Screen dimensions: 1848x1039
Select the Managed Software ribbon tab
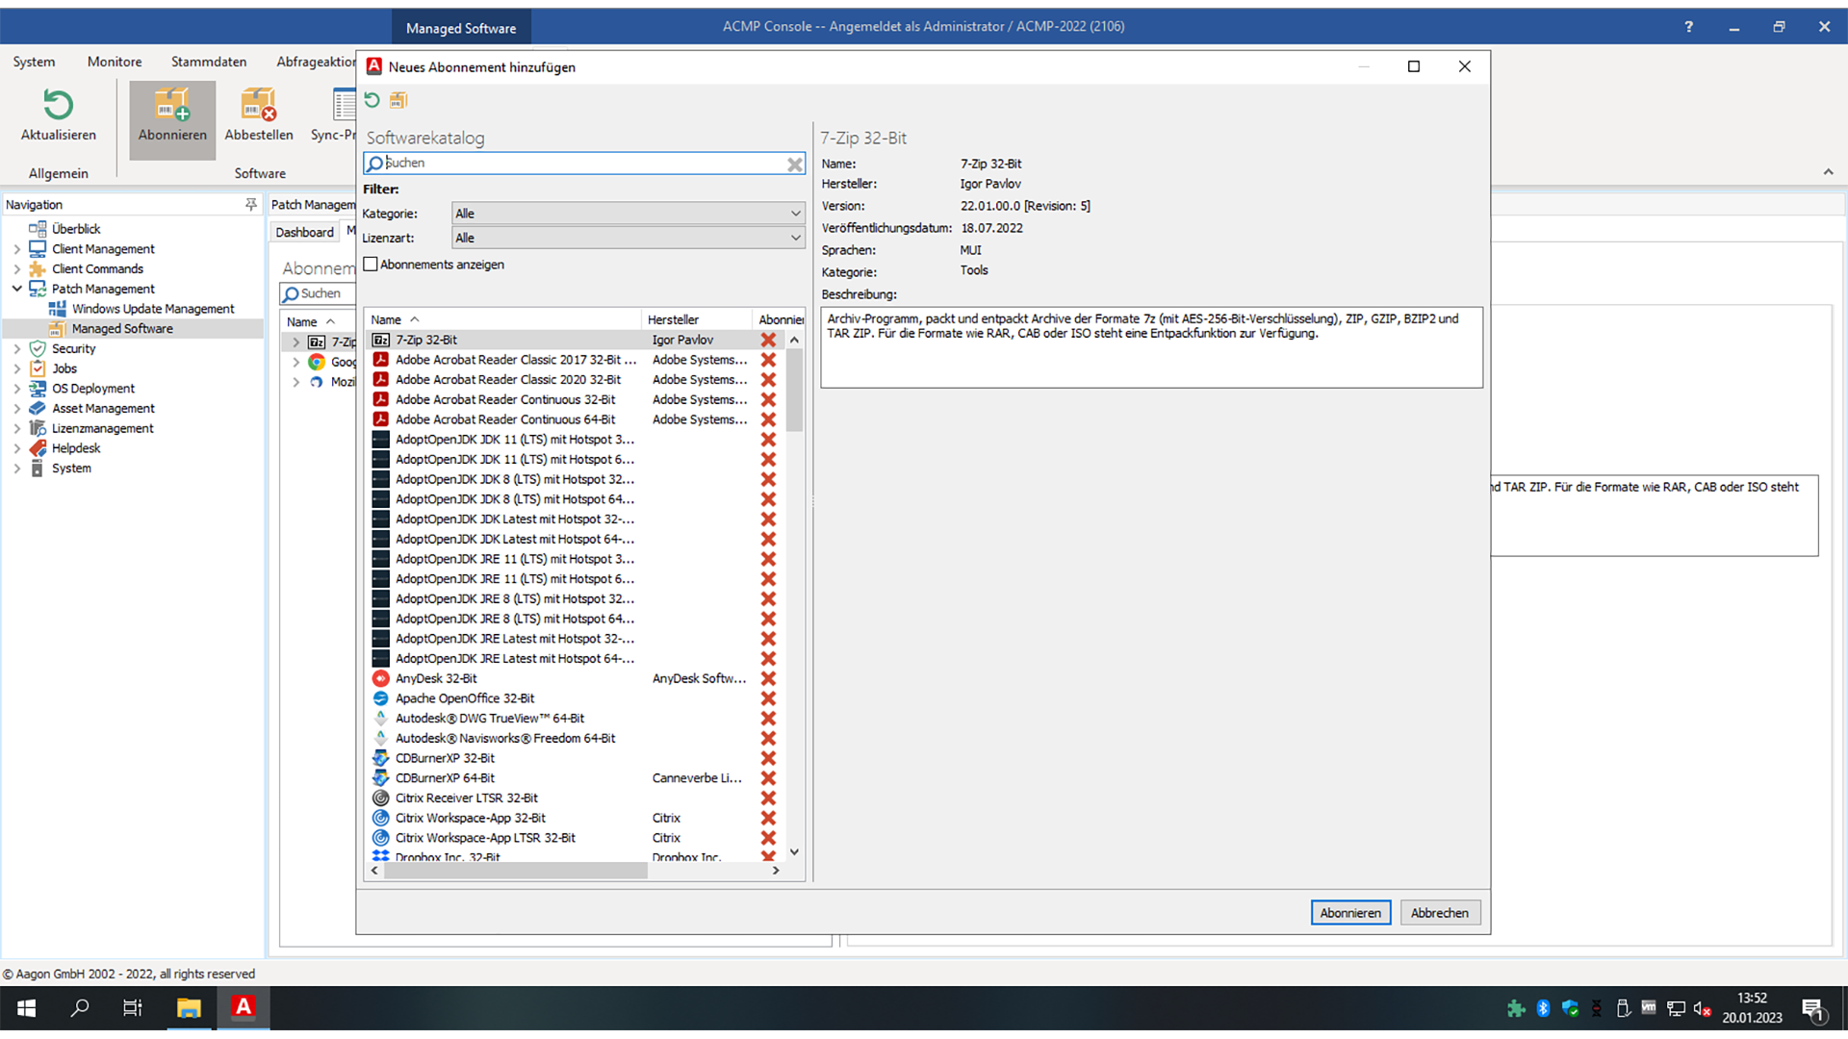pyautogui.click(x=461, y=28)
